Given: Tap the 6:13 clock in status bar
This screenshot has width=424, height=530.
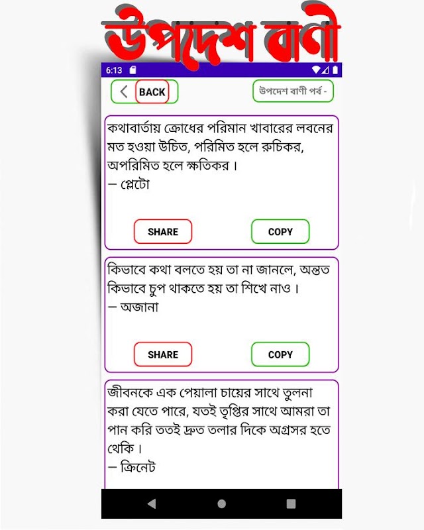Looking at the screenshot, I should pos(114,70).
